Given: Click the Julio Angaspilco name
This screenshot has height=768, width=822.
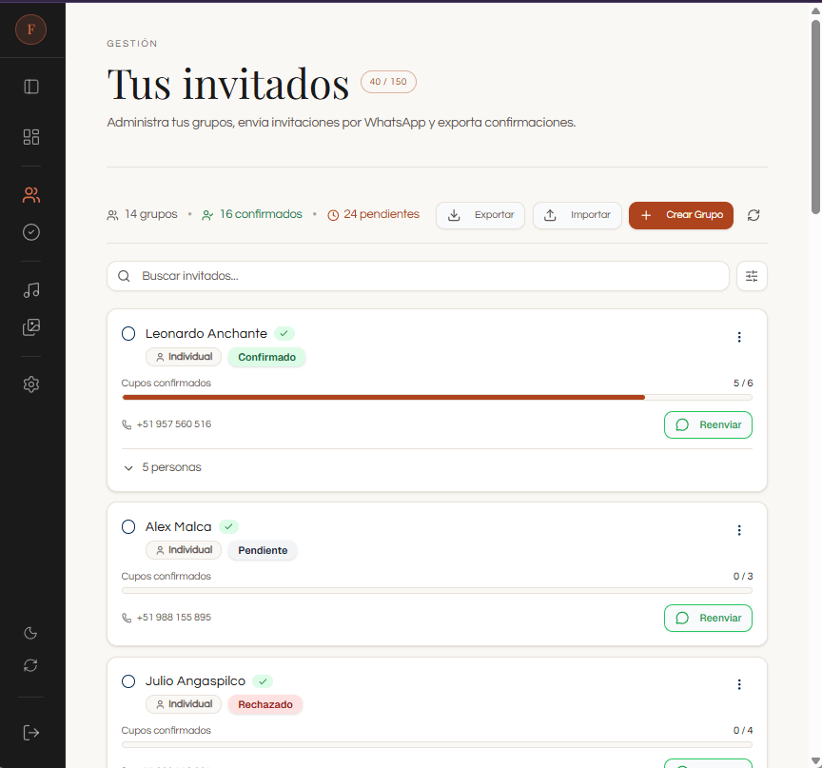Looking at the screenshot, I should pos(195,681).
